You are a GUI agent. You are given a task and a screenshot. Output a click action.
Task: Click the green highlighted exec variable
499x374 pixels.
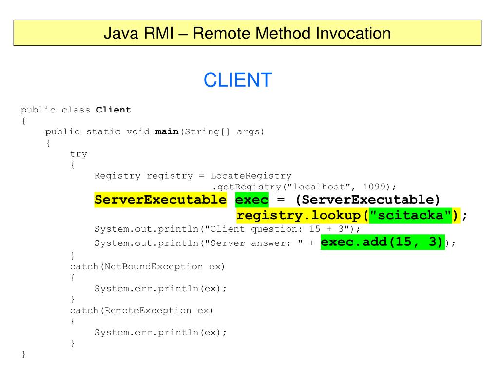pos(252,200)
